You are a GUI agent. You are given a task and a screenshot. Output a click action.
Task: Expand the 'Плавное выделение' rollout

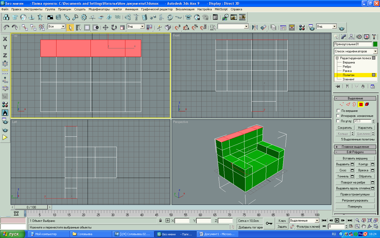coord(355,147)
